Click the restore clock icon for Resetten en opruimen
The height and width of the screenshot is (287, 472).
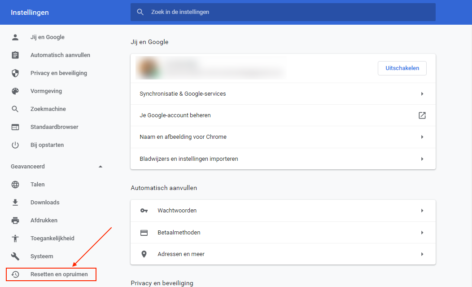click(15, 274)
